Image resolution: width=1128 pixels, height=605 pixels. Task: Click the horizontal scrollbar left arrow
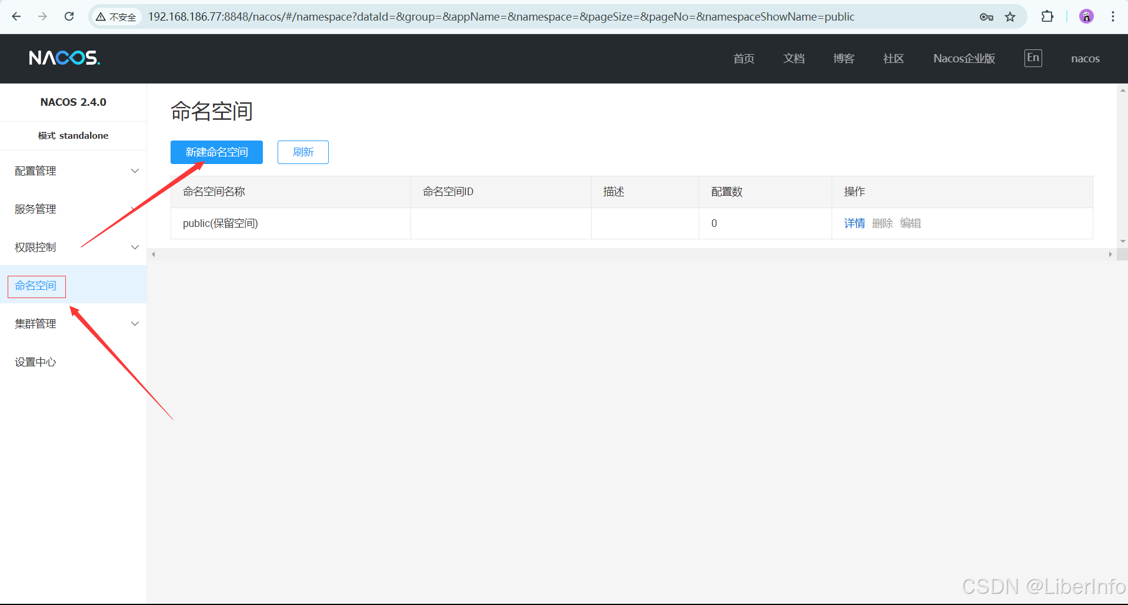(153, 255)
